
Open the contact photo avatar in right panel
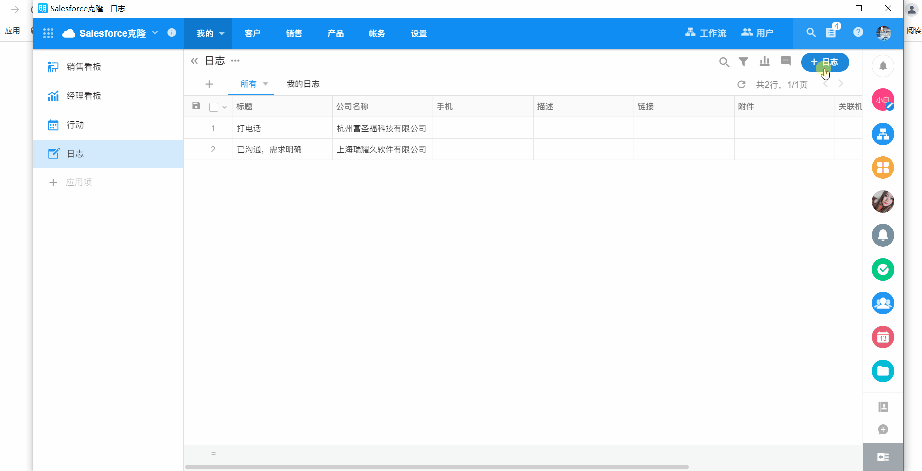[883, 201]
